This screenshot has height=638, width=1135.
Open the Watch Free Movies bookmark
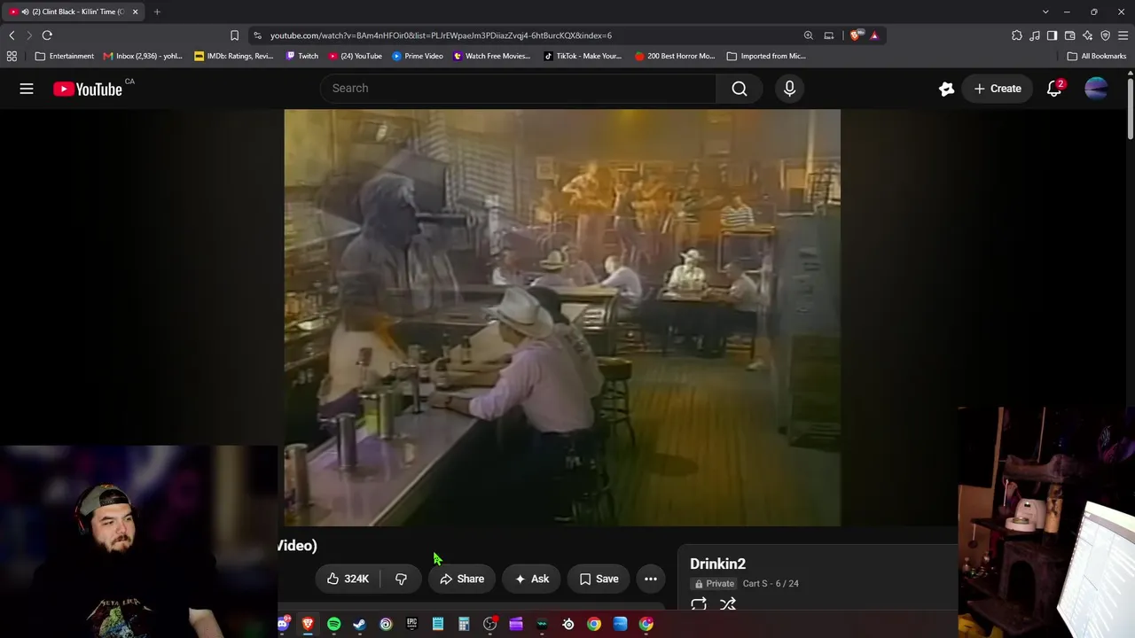point(492,56)
